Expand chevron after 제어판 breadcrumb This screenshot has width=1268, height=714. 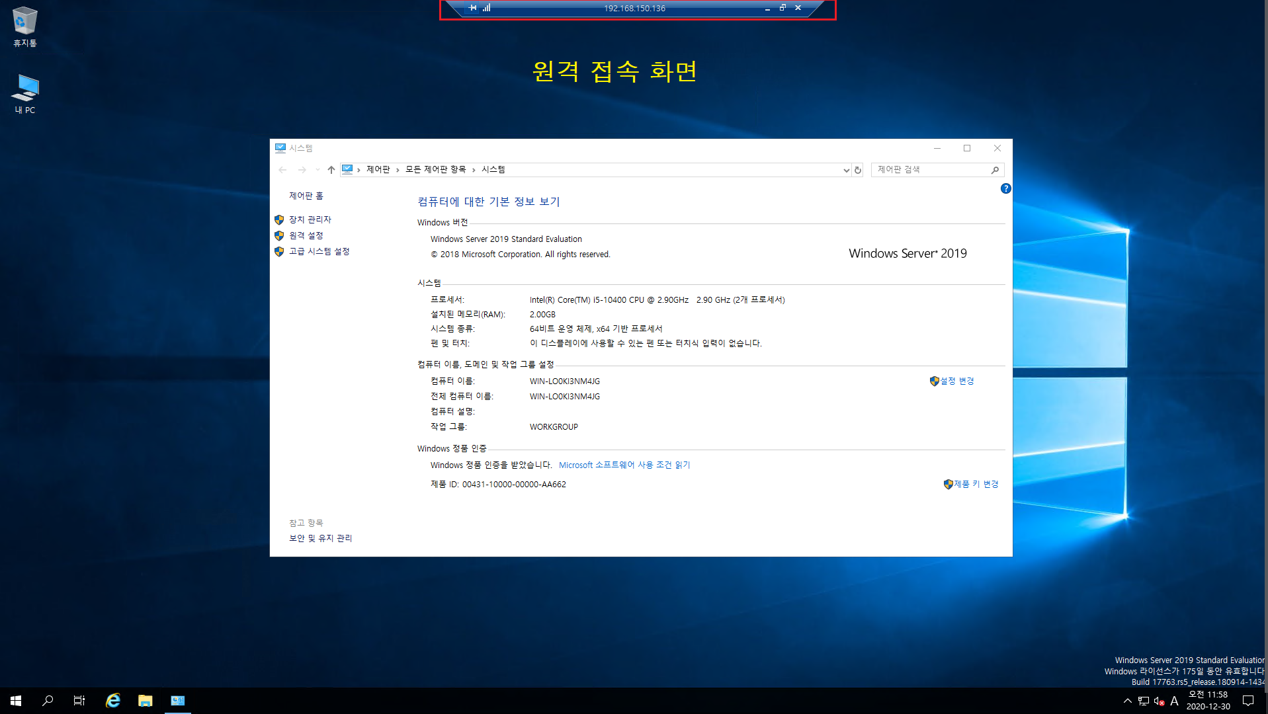[x=398, y=170]
